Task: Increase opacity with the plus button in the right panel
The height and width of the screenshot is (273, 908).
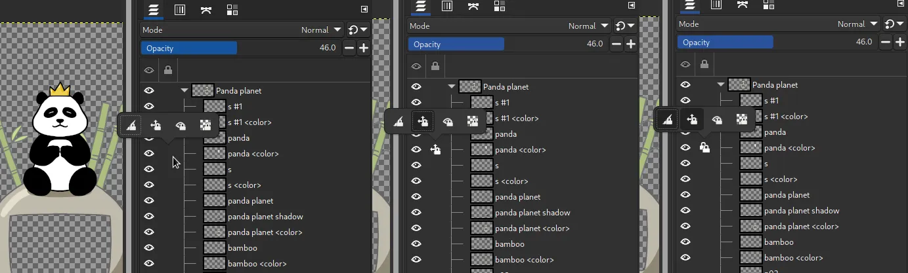Action: [899, 42]
